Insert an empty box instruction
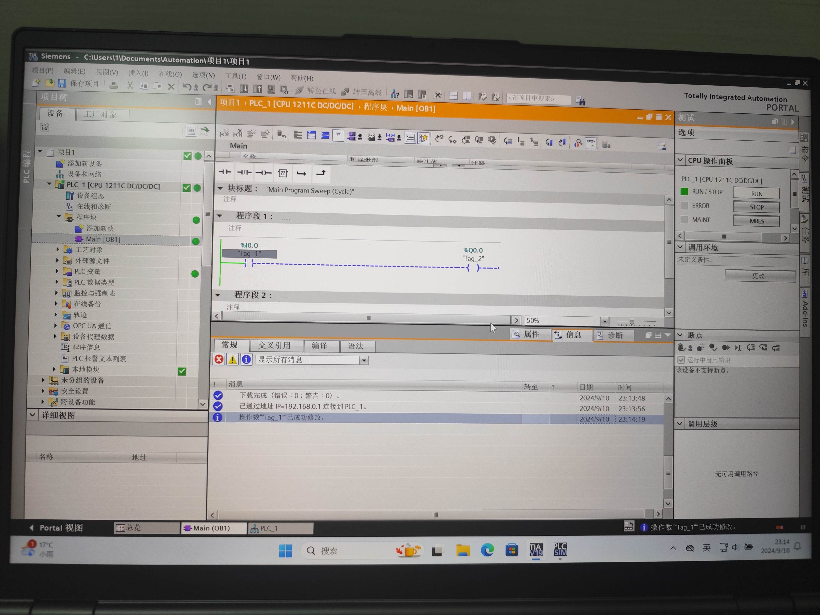This screenshot has height=615, width=820. pyautogui.click(x=283, y=173)
